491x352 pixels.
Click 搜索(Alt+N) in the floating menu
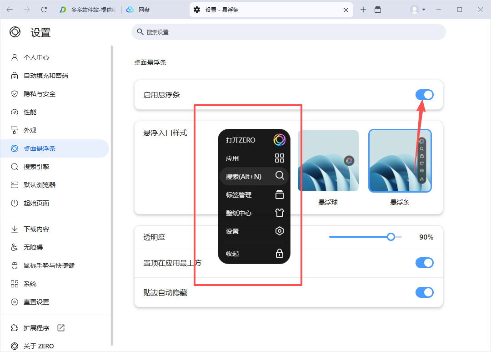tap(243, 177)
